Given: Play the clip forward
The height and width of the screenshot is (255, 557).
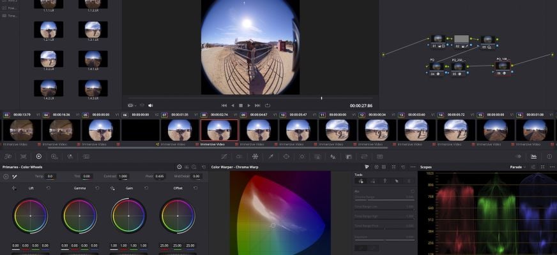Looking at the screenshot, I should (248, 105).
